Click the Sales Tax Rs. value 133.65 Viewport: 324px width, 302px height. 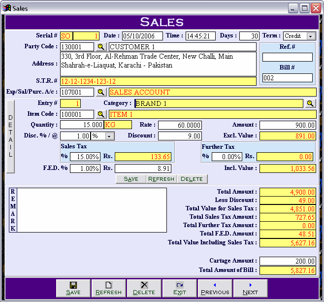click(143, 157)
